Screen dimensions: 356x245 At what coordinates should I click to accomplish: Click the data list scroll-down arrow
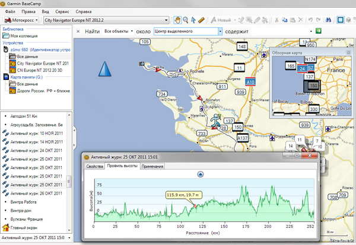[x=69, y=230]
